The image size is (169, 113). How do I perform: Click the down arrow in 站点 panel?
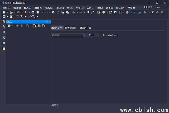click(x=22, y=26)
